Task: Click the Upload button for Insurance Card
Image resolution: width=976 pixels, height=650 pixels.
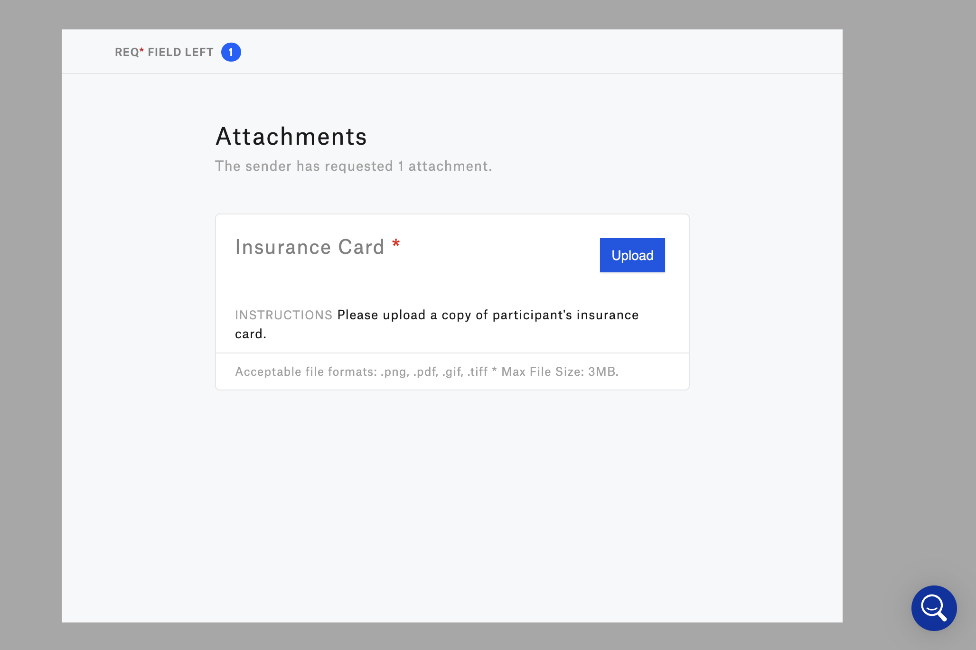Action: click(632, 255)
